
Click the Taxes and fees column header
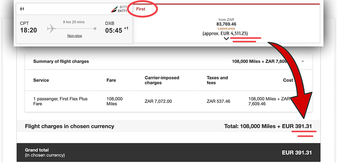(217, 80)
